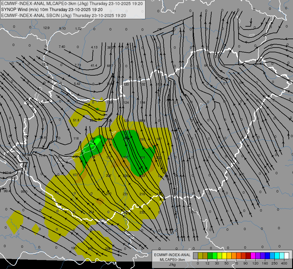Click the legend tick label '400'

tap(284, 263)
